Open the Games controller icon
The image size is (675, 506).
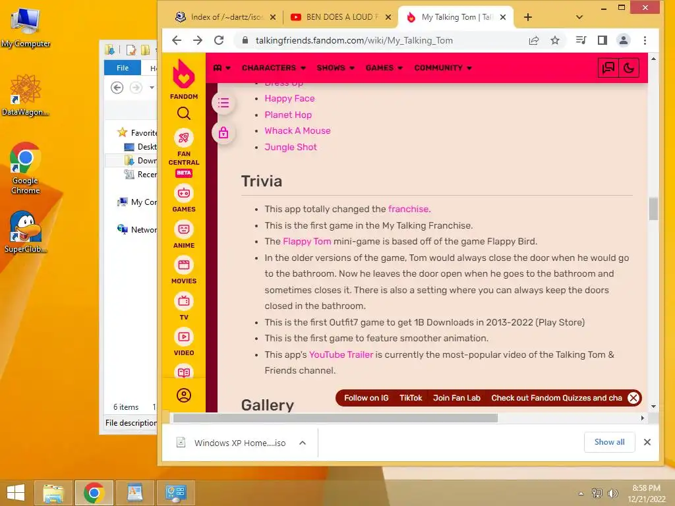[x=184, y=193]
